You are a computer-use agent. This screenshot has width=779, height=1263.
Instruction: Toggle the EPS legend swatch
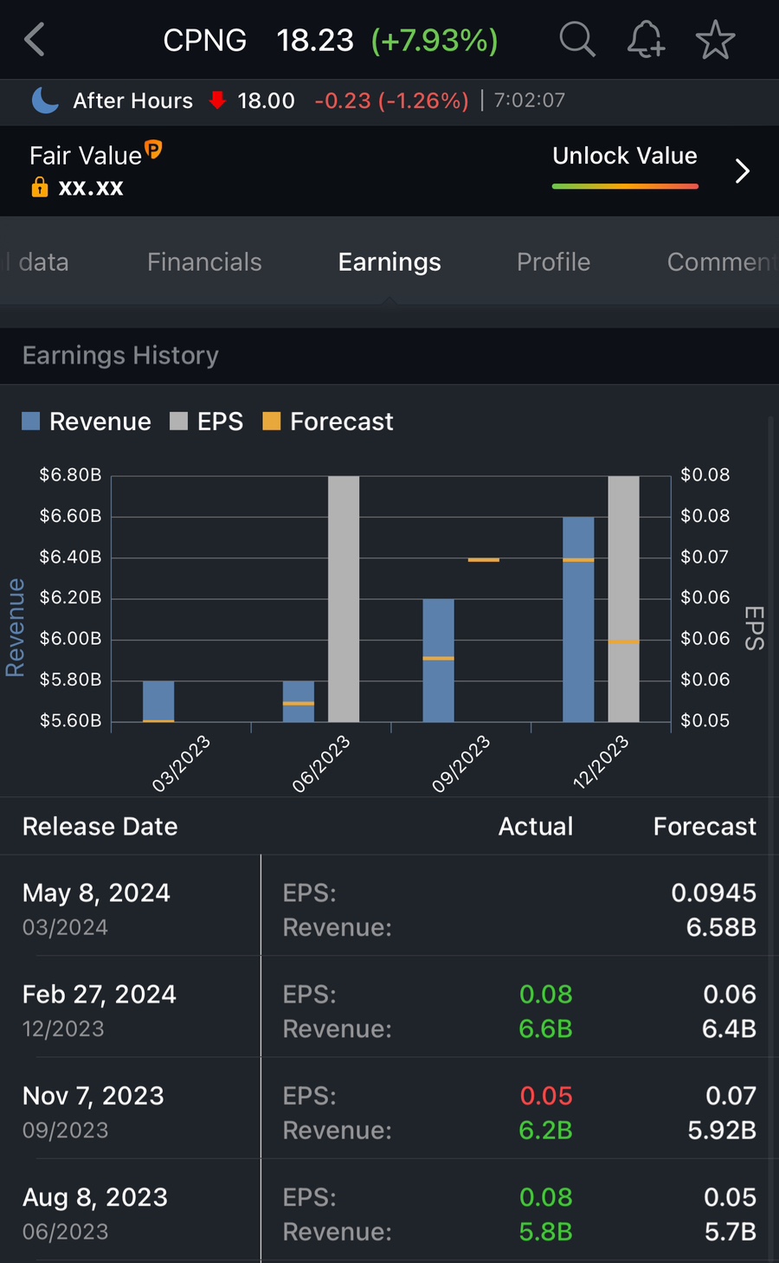178,422
